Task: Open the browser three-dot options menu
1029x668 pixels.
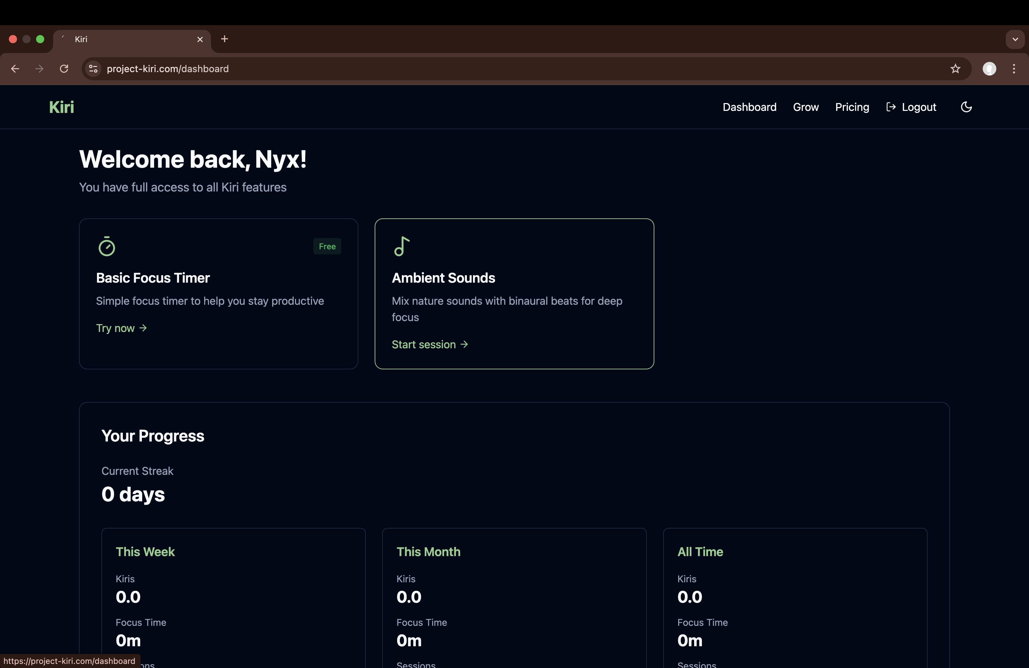Action: 1014,68
